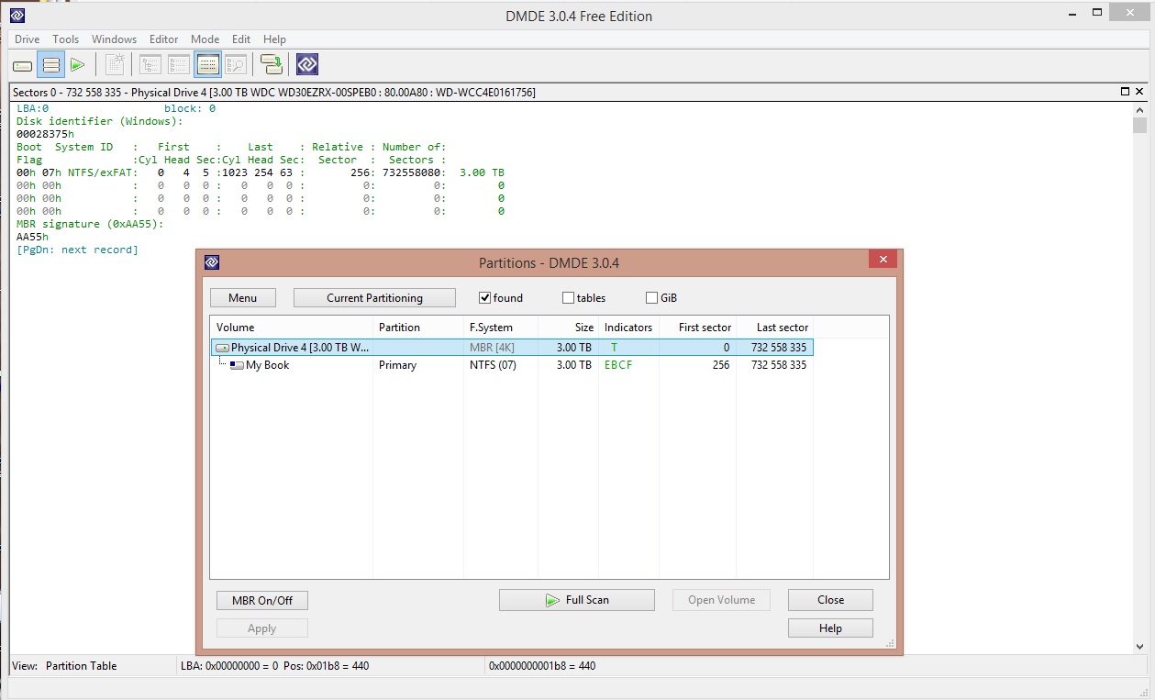The image size is (1155, 700).
Task: Click the copy sectors green arrow icon
Action: click(x=272, y=65)
